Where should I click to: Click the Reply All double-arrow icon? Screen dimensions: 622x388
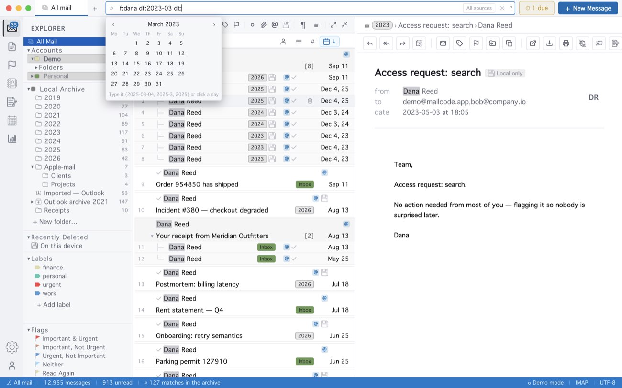point(386,43)
